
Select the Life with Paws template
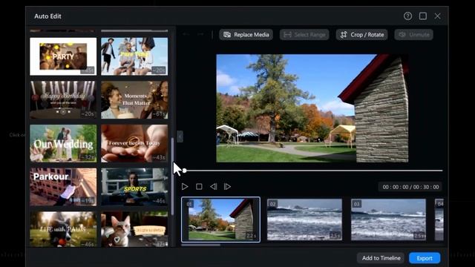63,229
